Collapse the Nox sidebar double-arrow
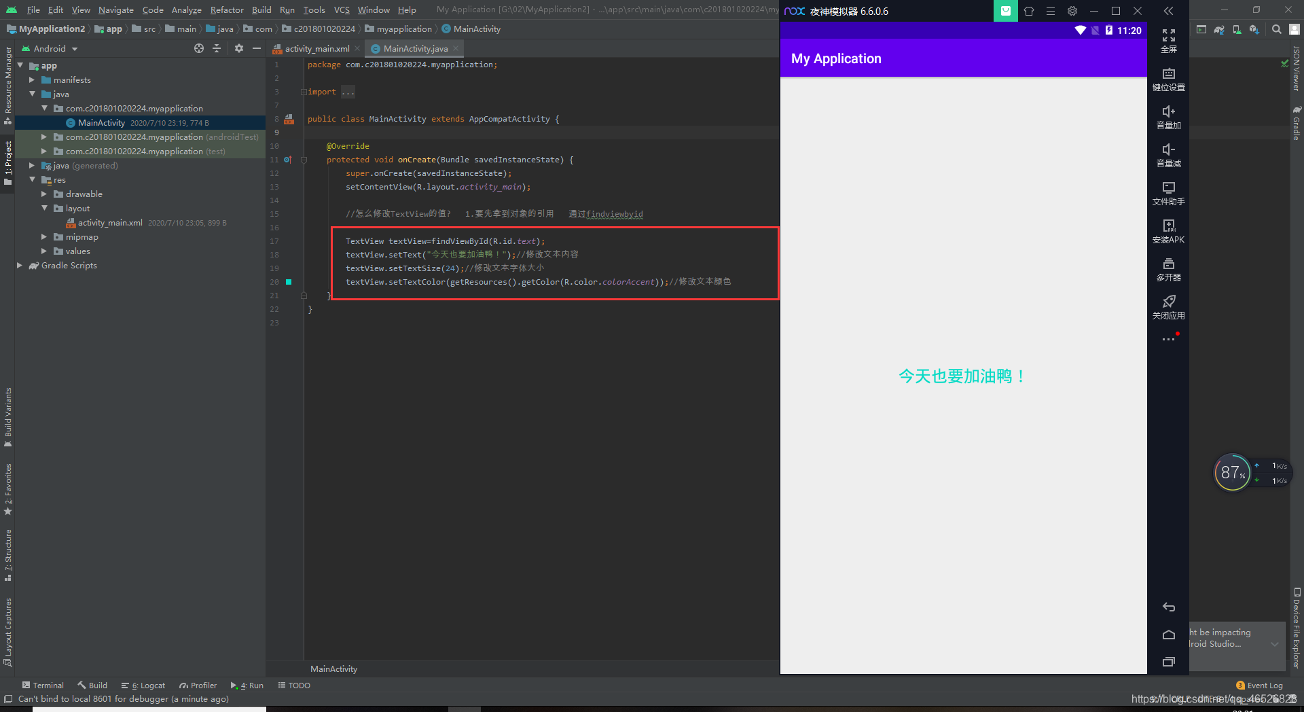This screenshot has width=1304, height=712. pos(1168,11)
